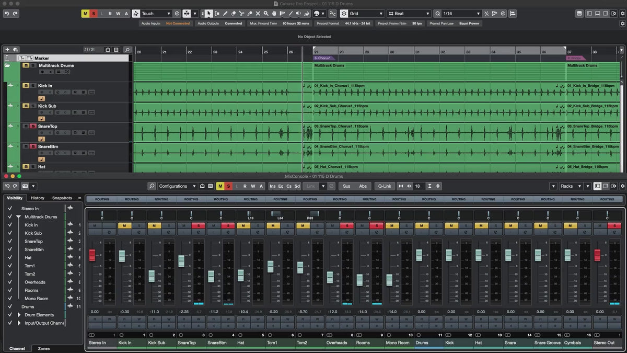Click the Eq rack button
Image resolution: width=627 pixels, height=353 pixels.
(281, 186)
